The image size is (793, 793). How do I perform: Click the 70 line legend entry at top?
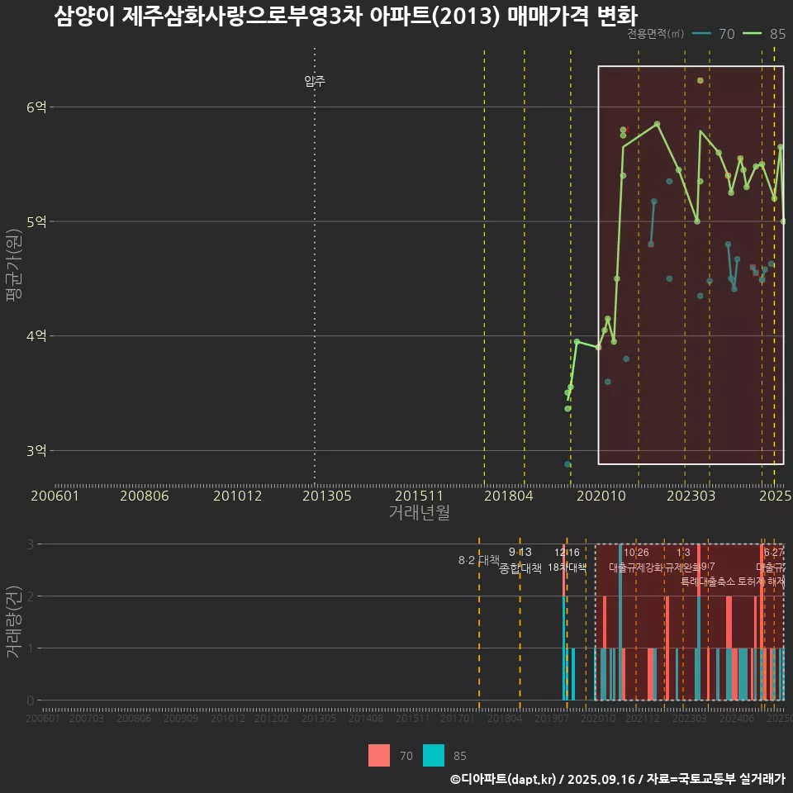tap(714, 34)
